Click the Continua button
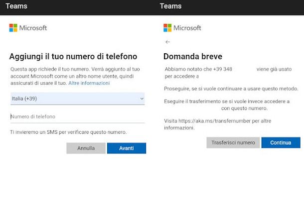 281,142
